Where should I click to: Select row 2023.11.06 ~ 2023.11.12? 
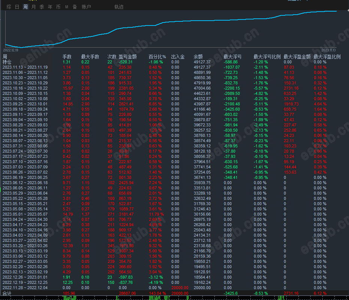pyautogui.click(x=175, y=72)
